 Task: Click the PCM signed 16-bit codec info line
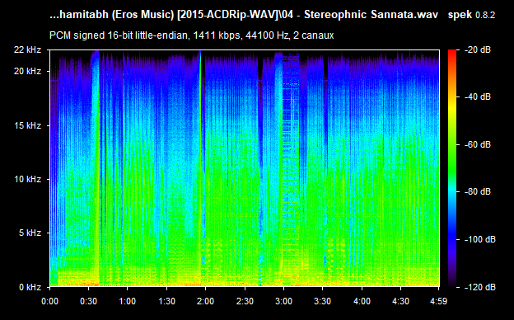point(191,35)
